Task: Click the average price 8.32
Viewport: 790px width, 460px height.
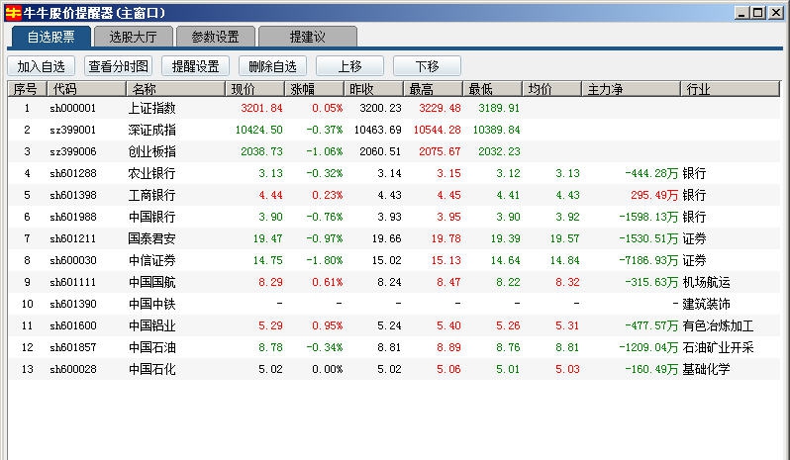Action: (x=567, y=282)
